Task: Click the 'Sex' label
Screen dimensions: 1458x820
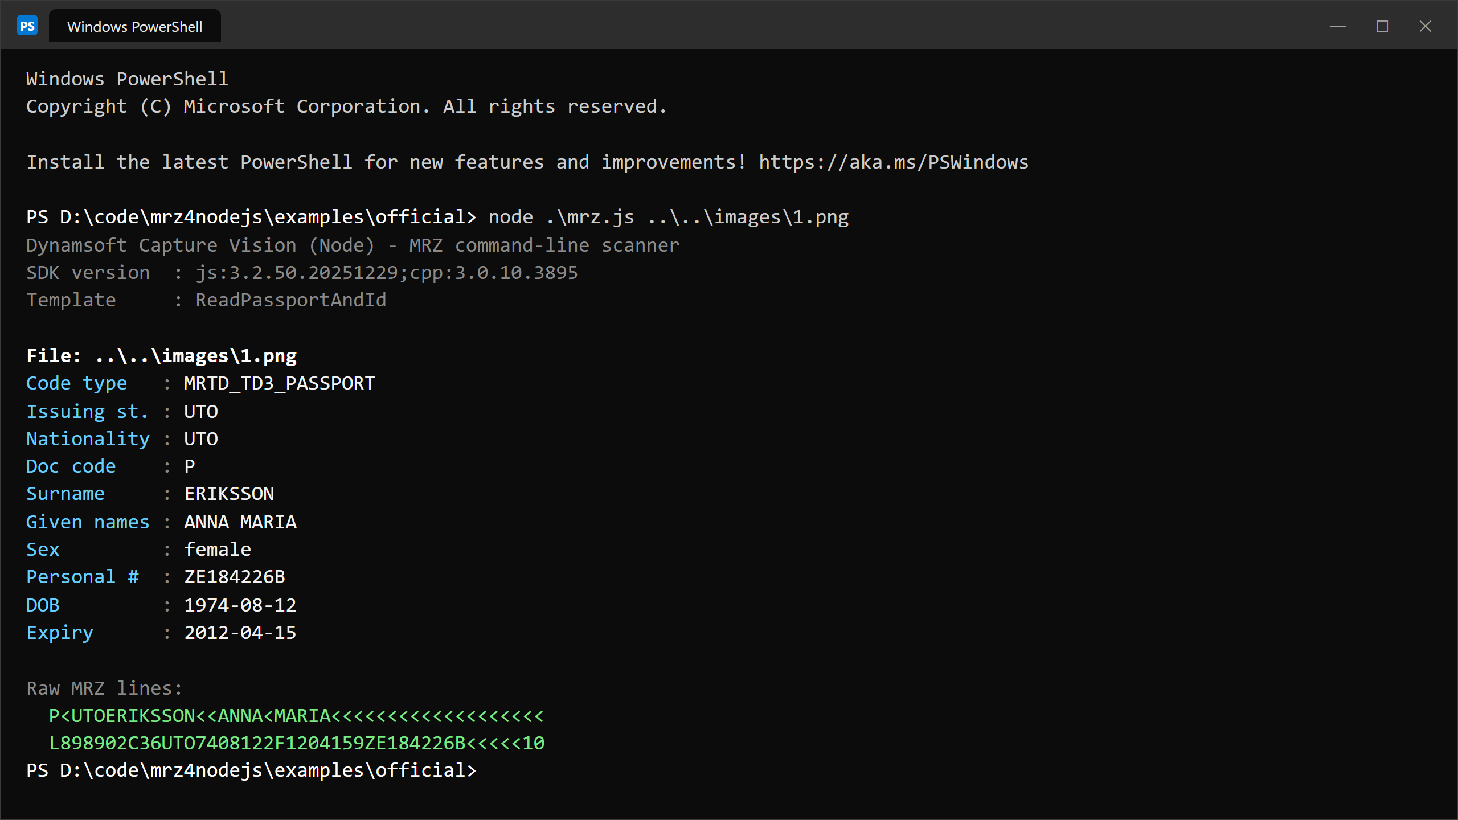Action: [x=43, y=550]
